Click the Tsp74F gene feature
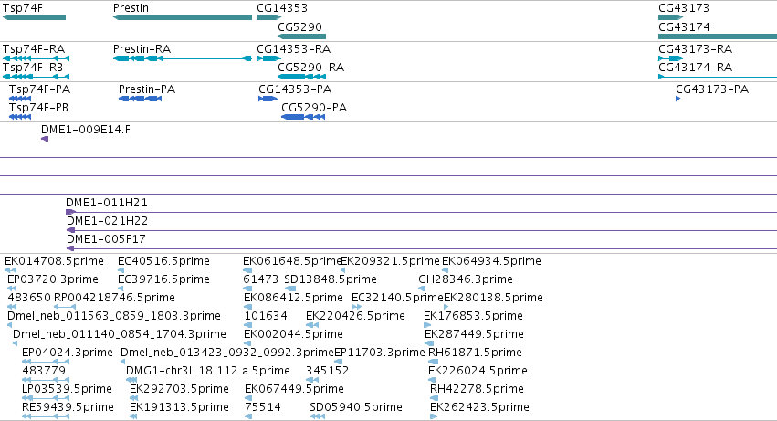 point(34,17)
